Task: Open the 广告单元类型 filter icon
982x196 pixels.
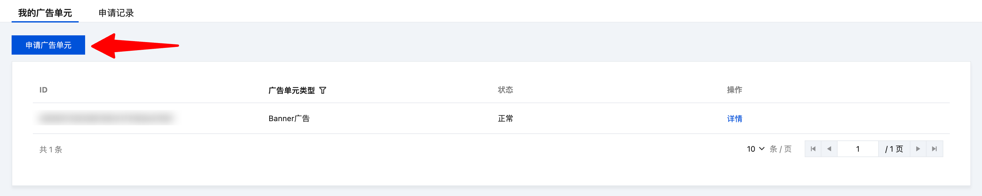Action: (322, 90)
